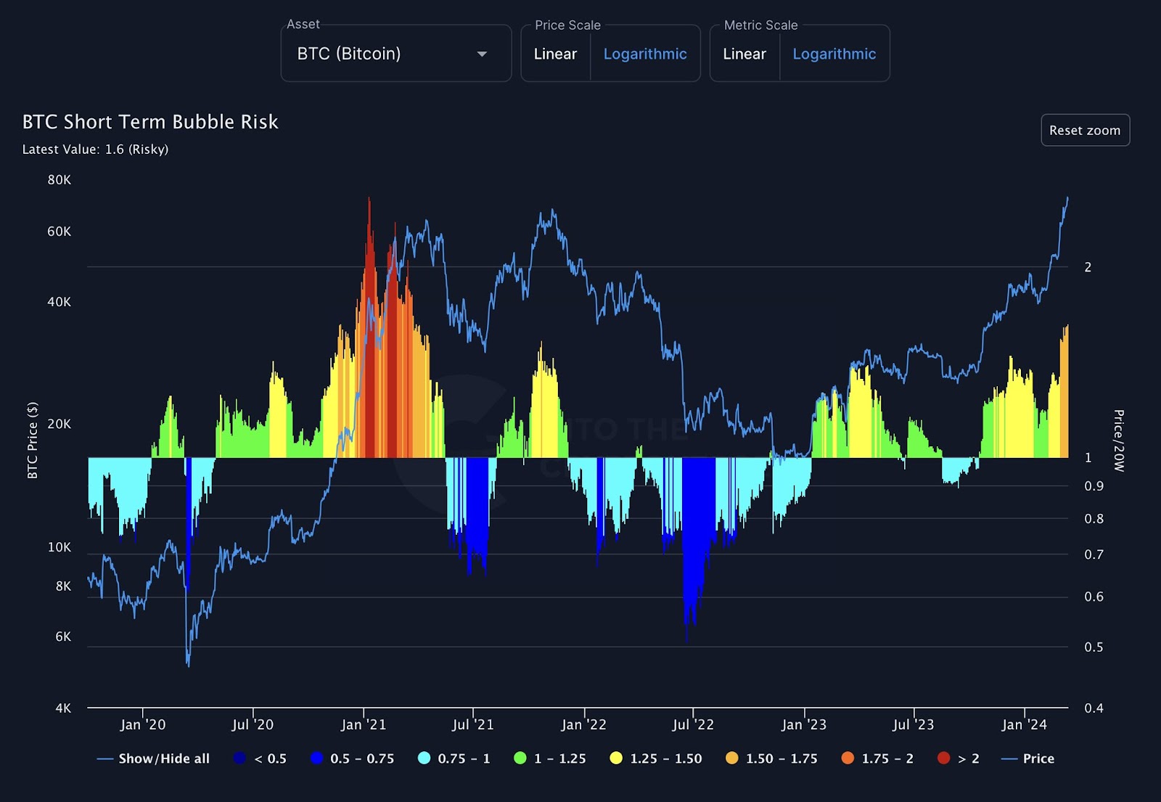Click the Jan '23 x-axis label

pos(804,724)
